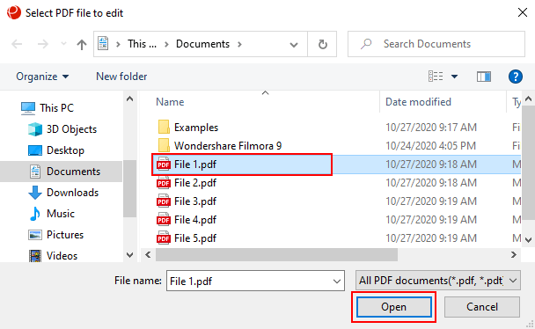Select Pictures in sidebar
Viewport: 535px width, 329px height.
65,235
